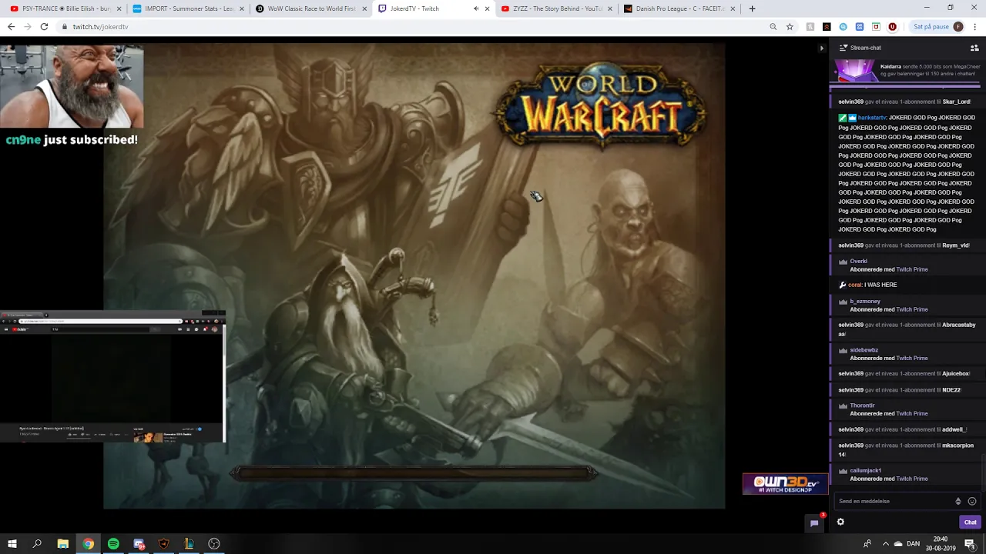Open the orange shield app in taskbar
The height and width of the screenshot is (554, 986).
(x=163, y=544)
